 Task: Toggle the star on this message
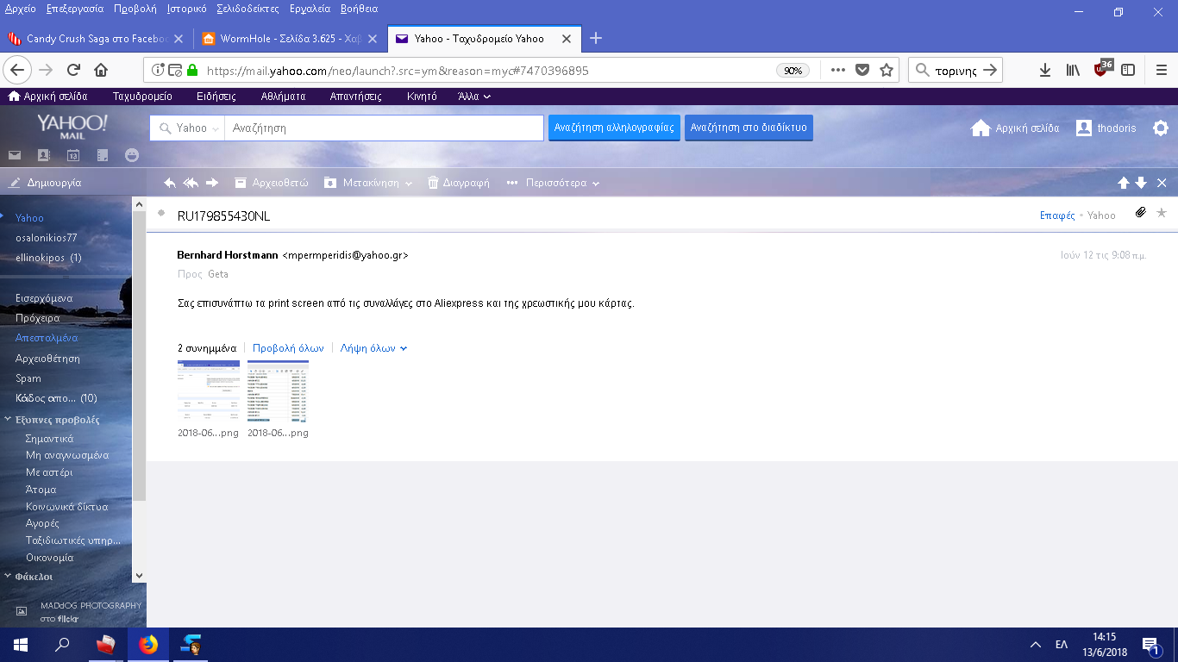point(1161,213)
